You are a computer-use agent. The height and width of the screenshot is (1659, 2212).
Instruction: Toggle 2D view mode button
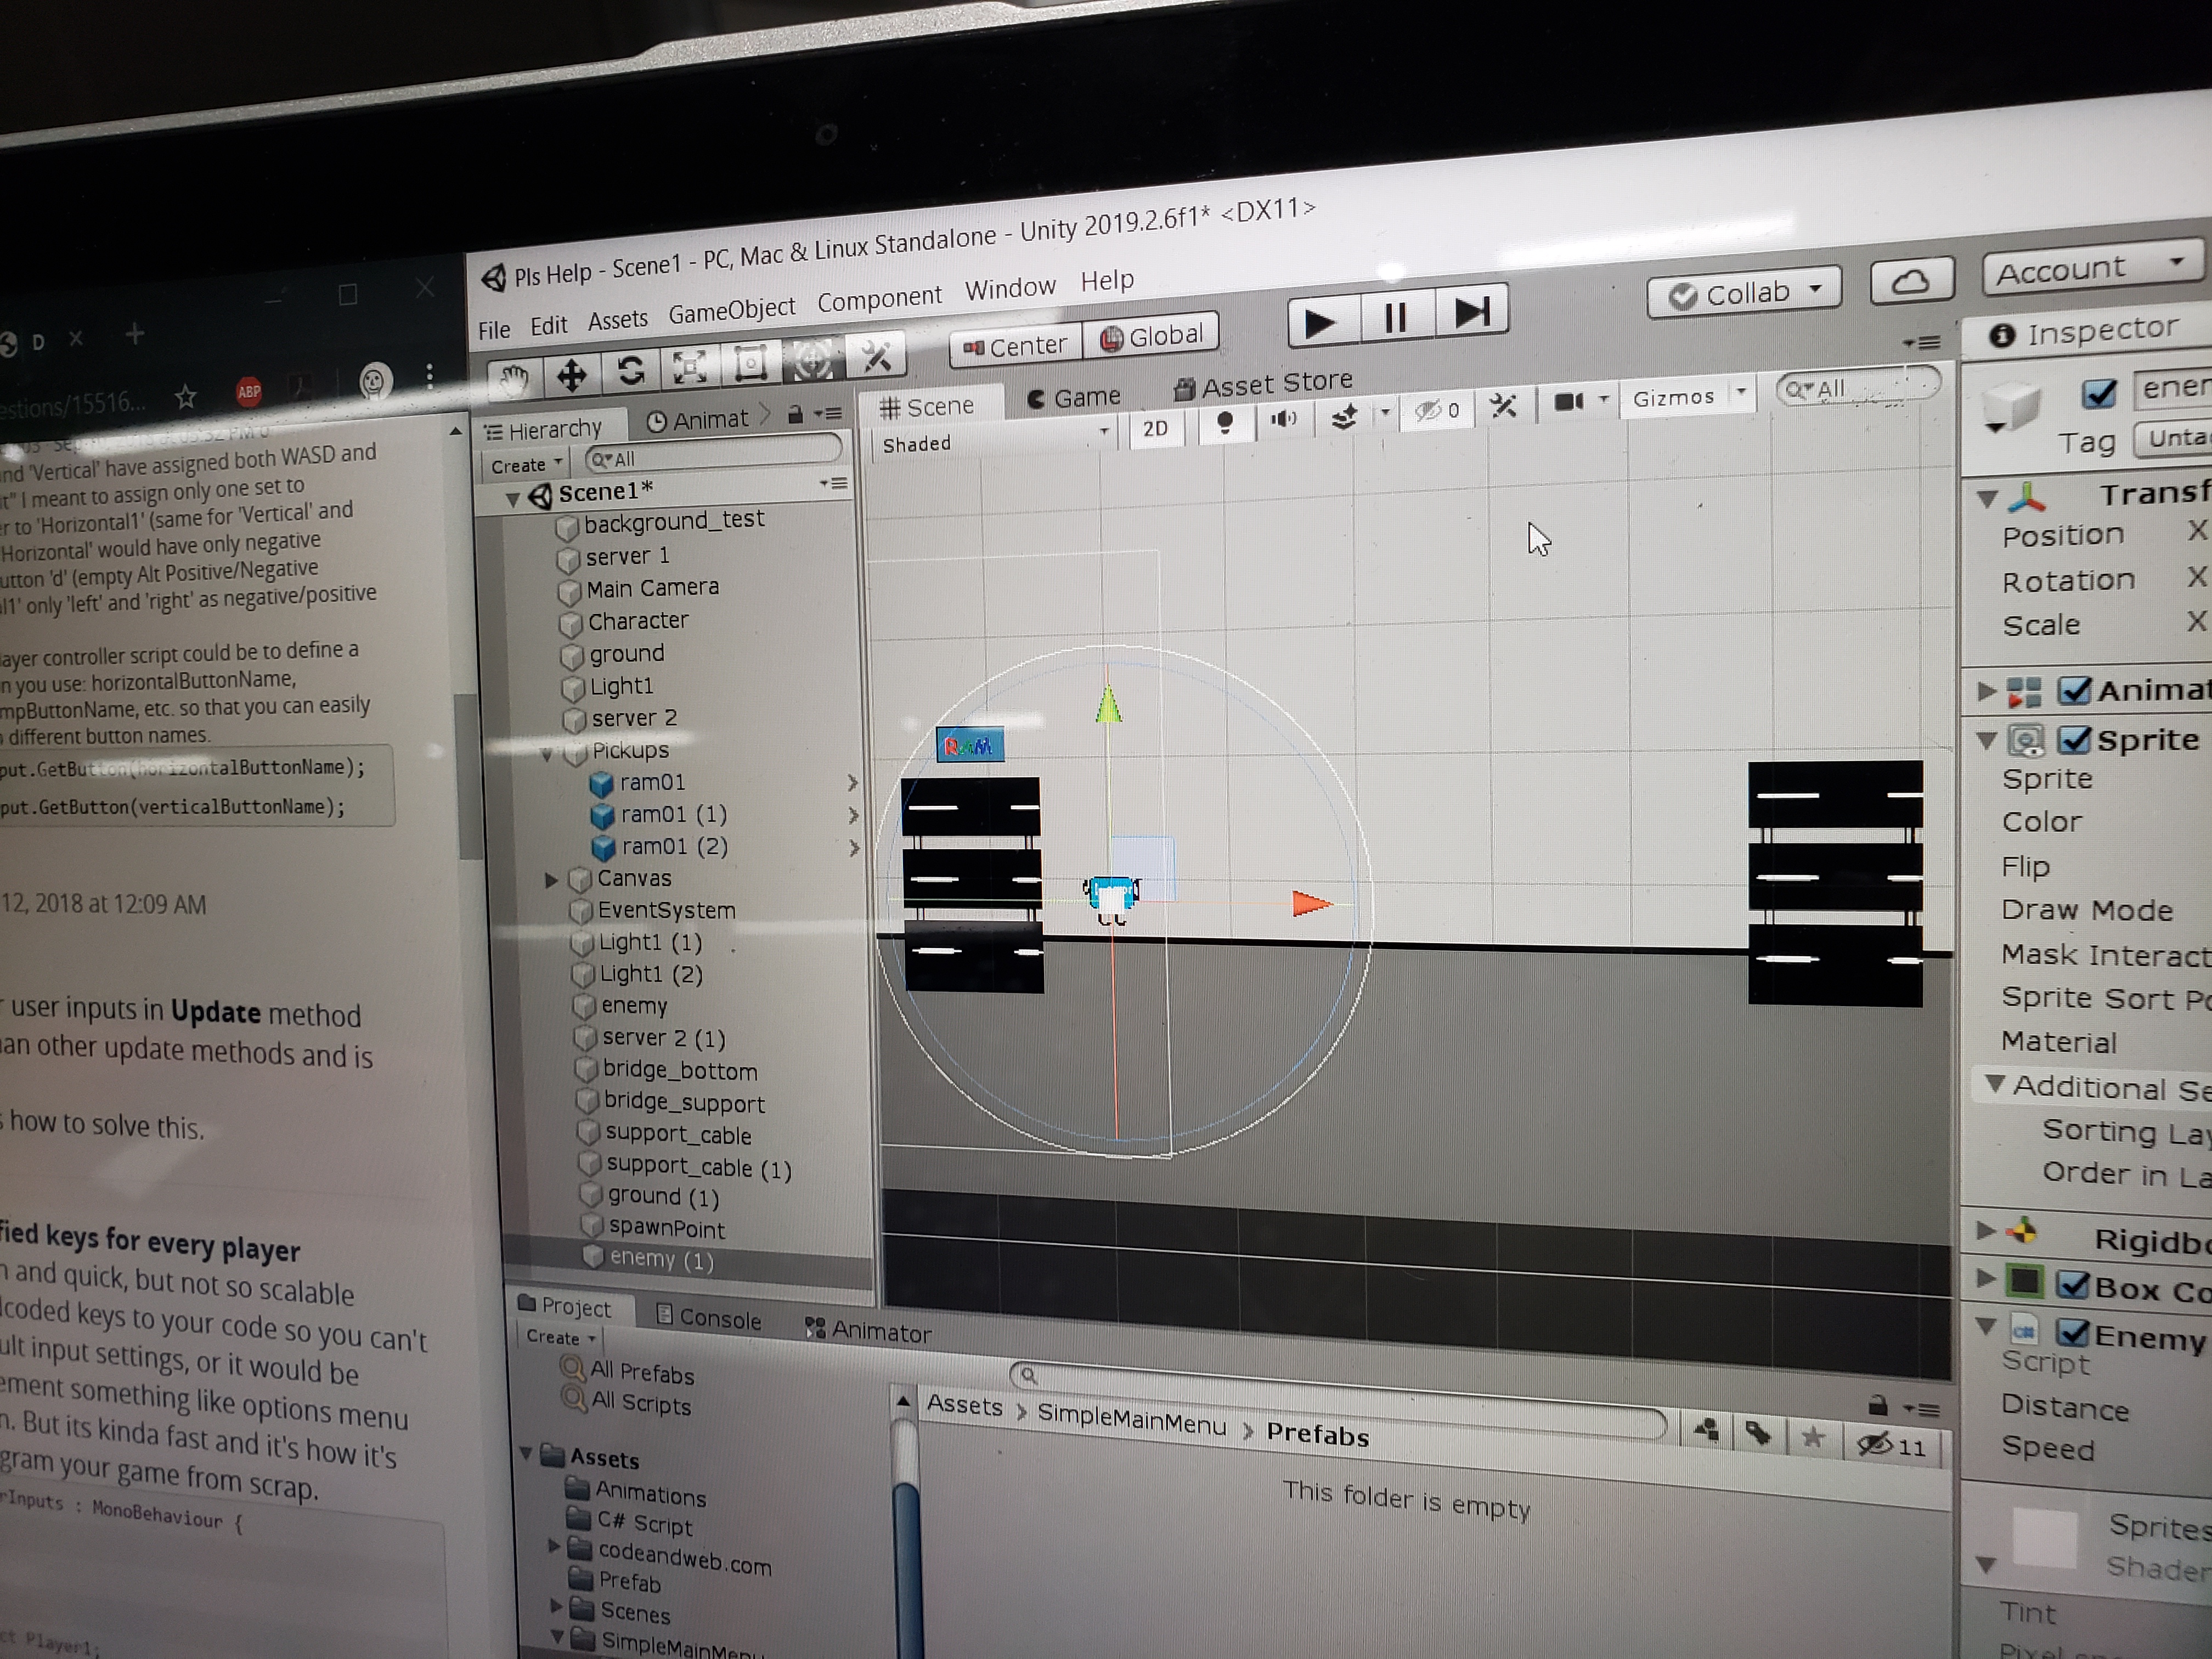click(x=1155, y=428)
